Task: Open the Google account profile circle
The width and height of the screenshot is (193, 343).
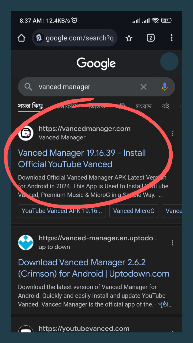Action: [x=169, y=61]
